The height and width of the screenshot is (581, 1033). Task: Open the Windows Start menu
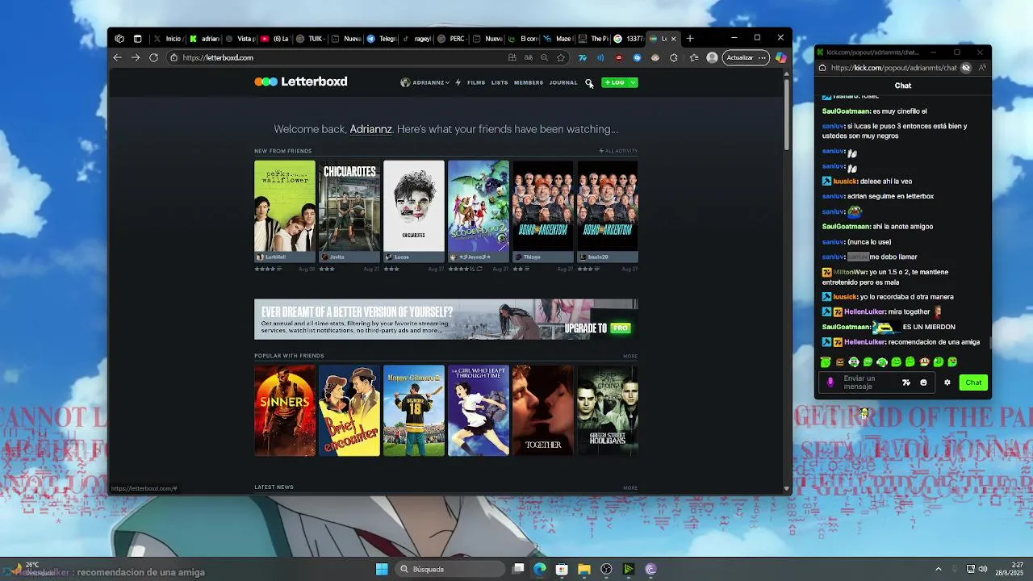tap(382, 569)
